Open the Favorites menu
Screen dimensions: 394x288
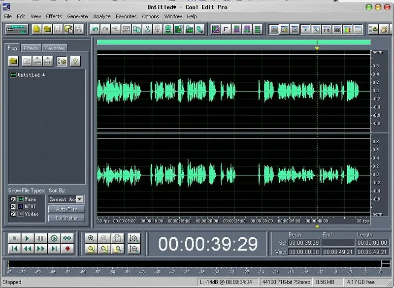(126, 17)
